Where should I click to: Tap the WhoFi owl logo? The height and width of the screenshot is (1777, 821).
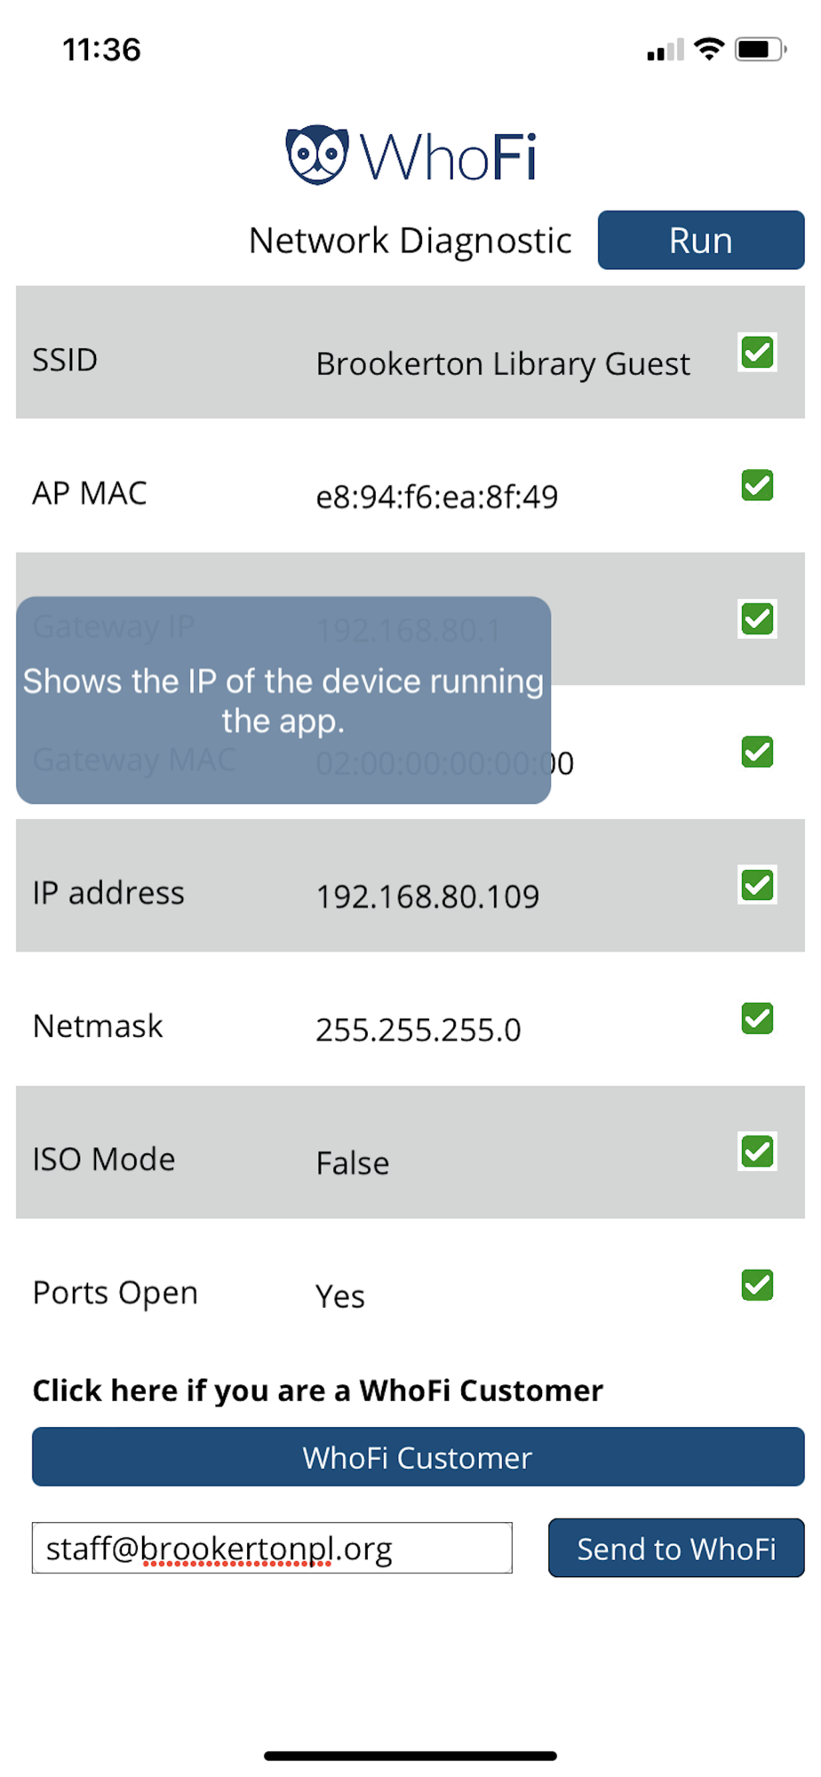pyautogui.click(x=317, y=155)
